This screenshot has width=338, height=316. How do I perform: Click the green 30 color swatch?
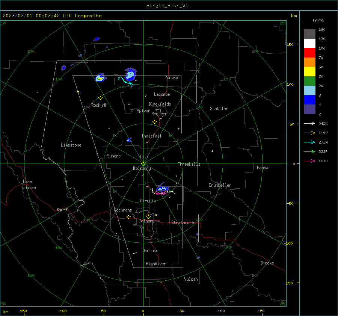coord(309,81)
